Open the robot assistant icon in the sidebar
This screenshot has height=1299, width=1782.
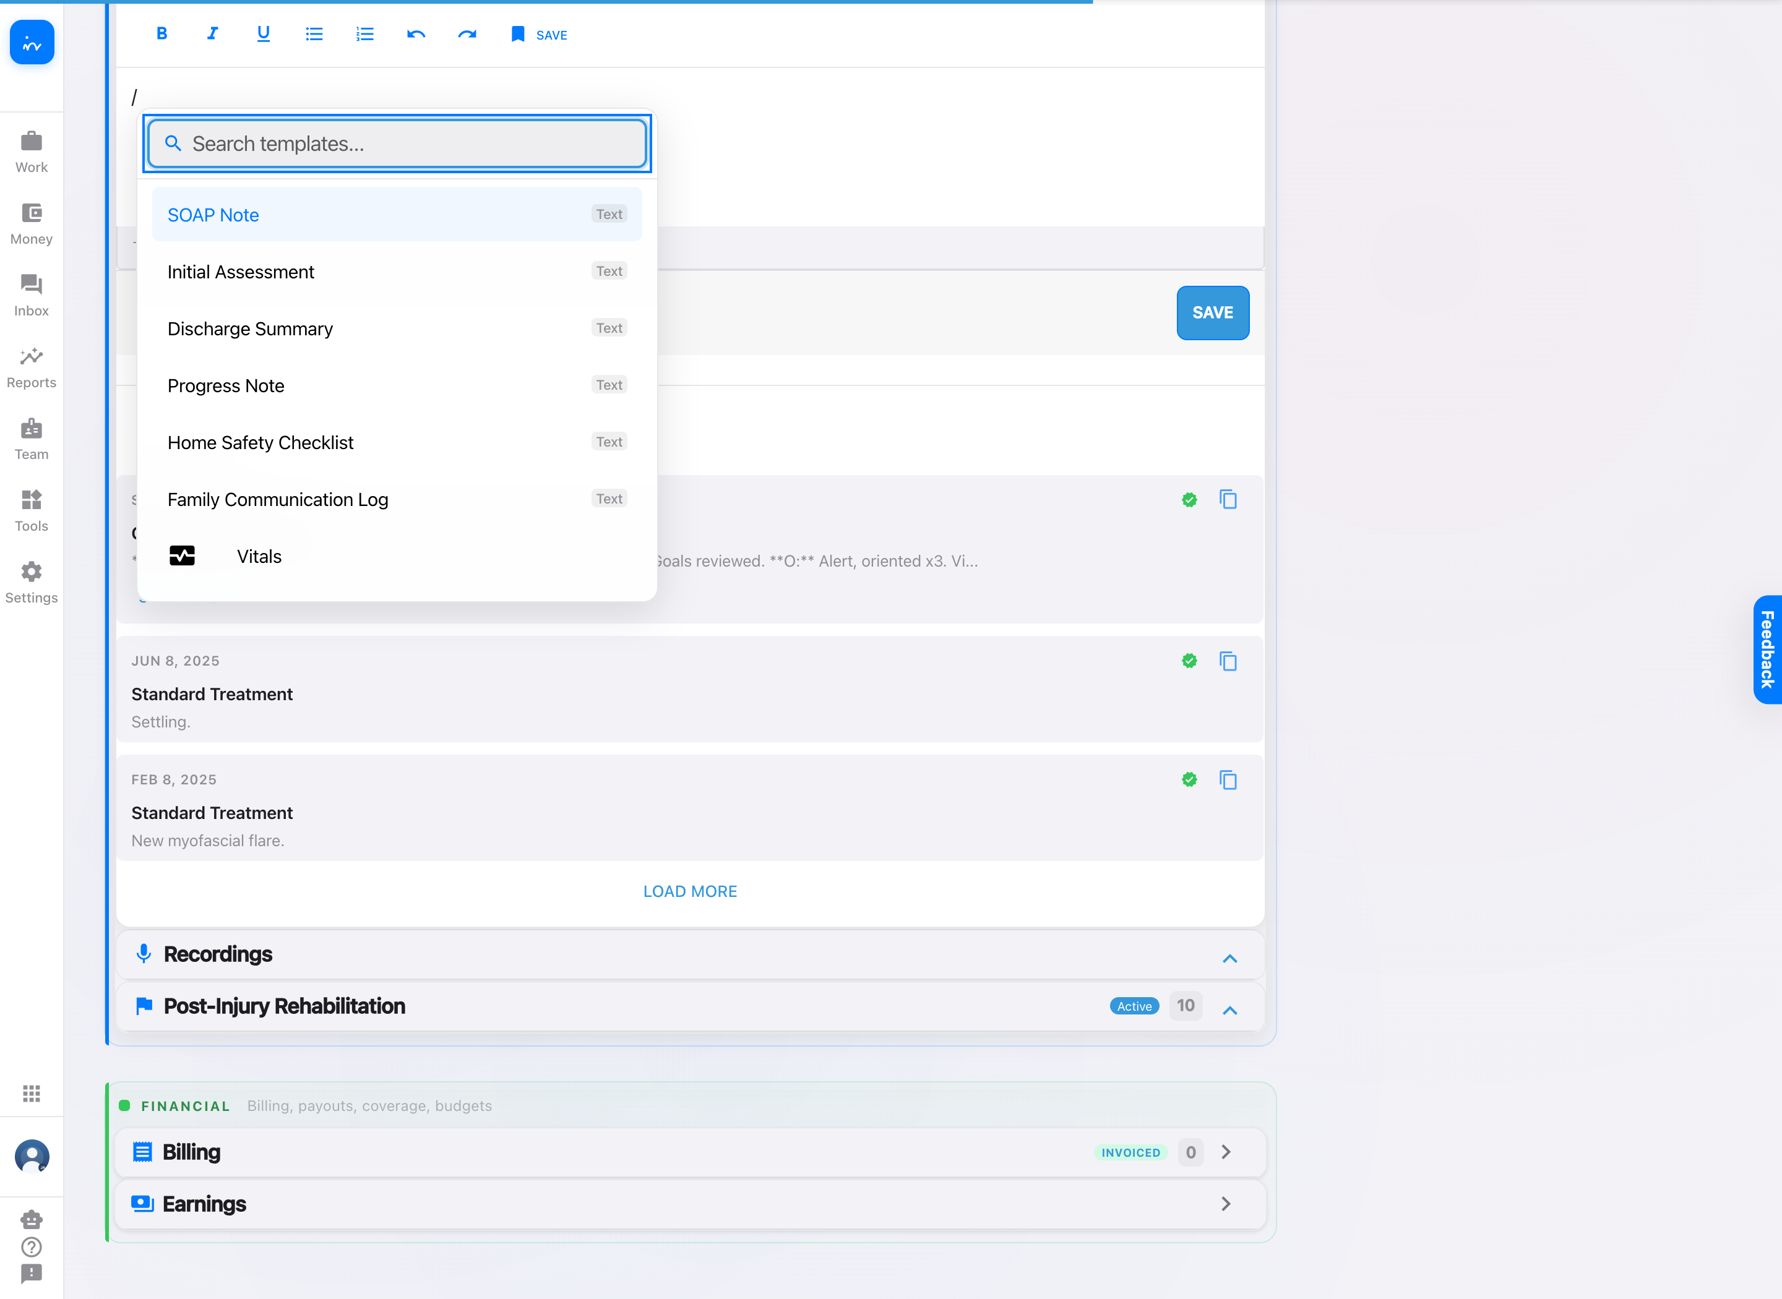[32, 1220]
